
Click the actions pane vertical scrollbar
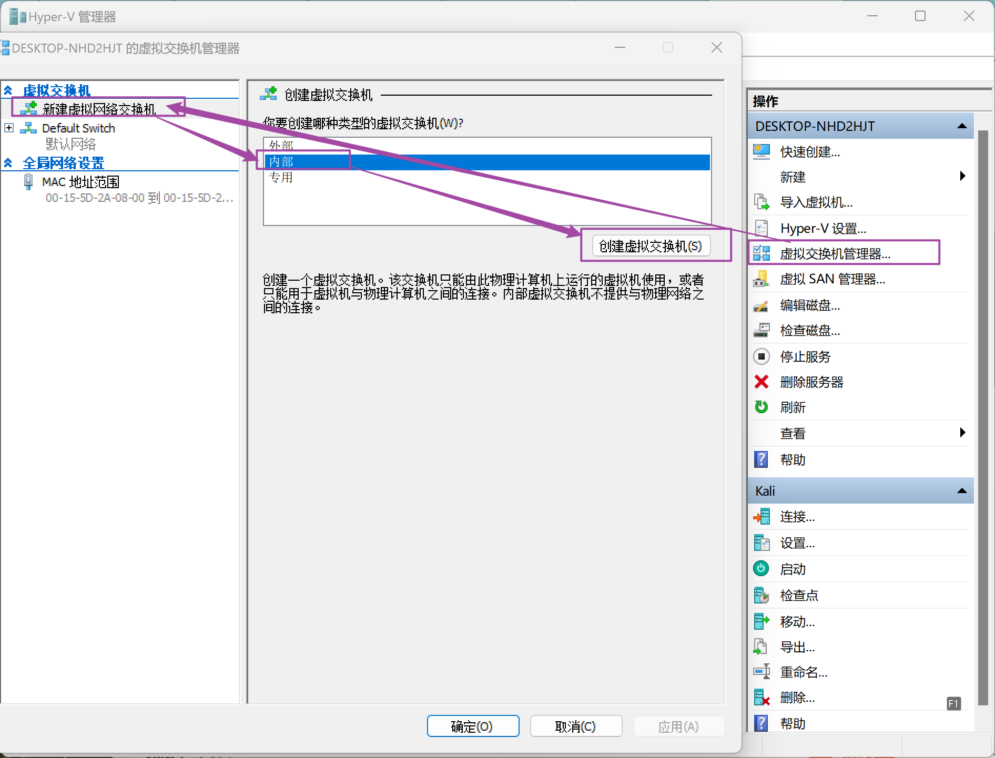(982, 417)
